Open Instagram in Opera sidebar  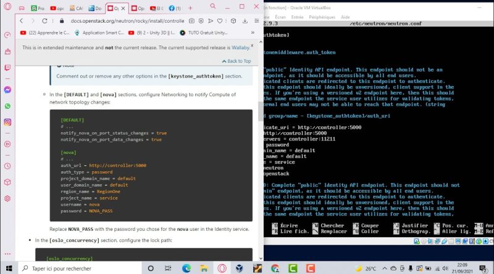(x=7, y=123)
